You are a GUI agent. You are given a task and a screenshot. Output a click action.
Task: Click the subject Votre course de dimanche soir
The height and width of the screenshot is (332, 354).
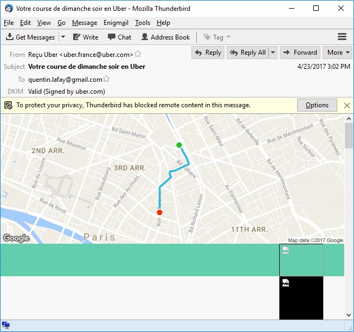(x=87, y=67)
